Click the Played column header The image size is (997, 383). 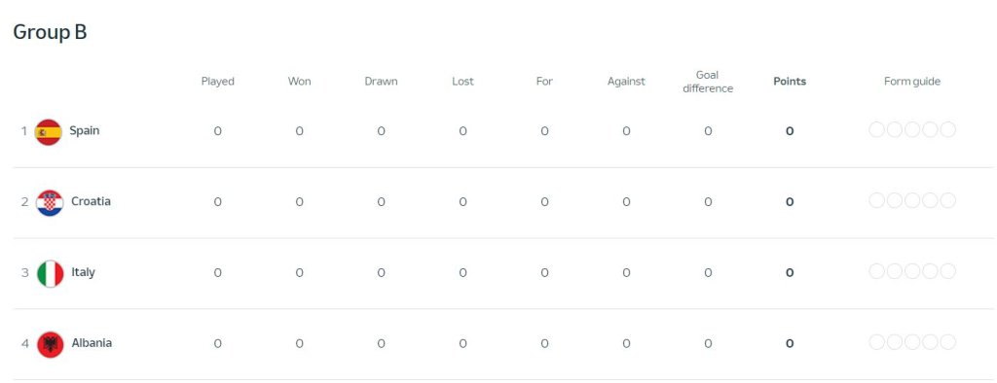pyautogui.click(x=218, y=82)
